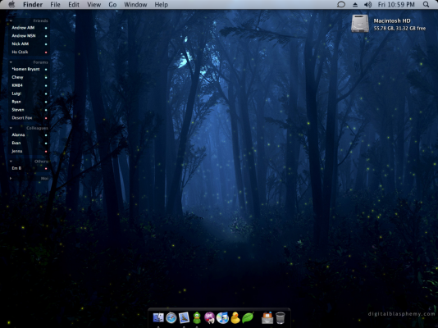Open Adium green duck icon in dock
This screenshot has height=328, width=438.
click(197, 317)
